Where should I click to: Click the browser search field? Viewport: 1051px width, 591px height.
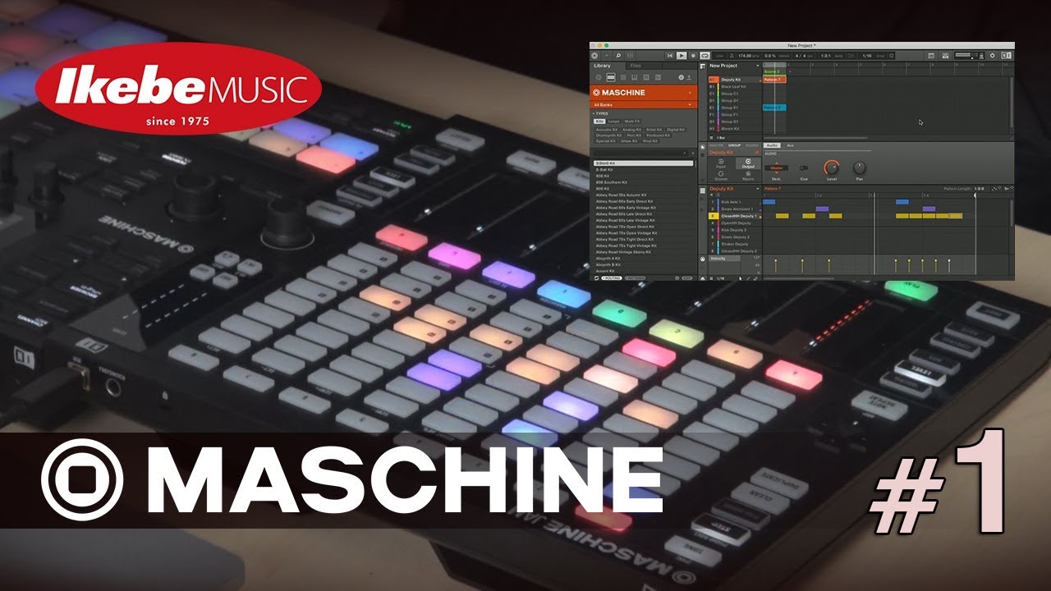[639, 153]
